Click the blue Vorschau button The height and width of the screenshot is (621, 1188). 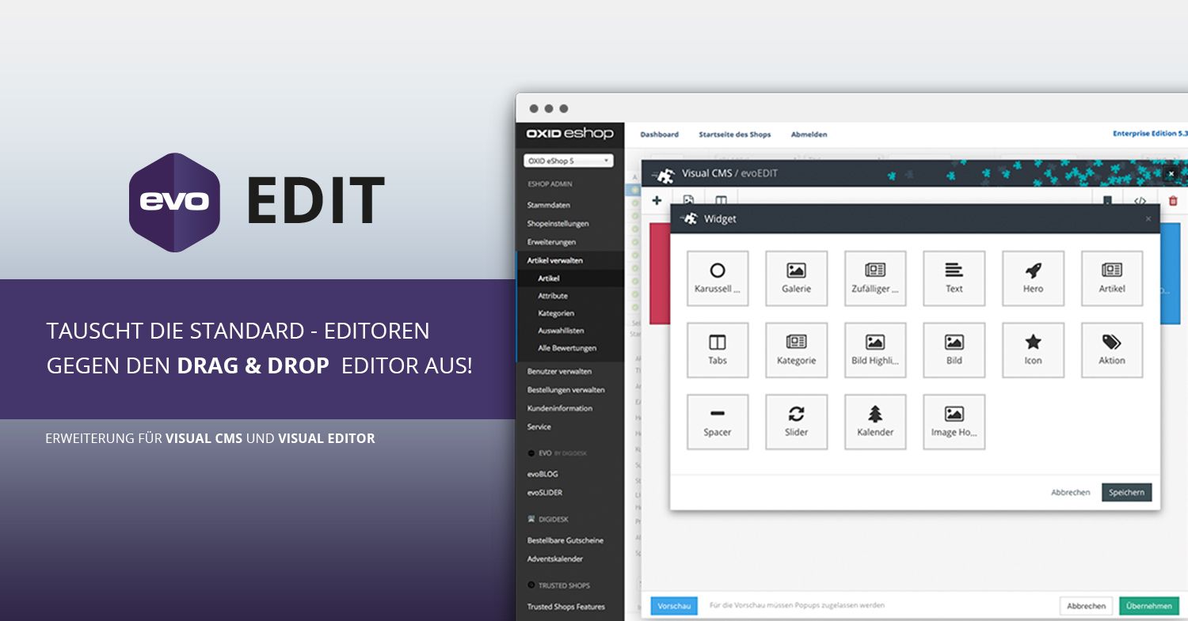tap(674, 606)
